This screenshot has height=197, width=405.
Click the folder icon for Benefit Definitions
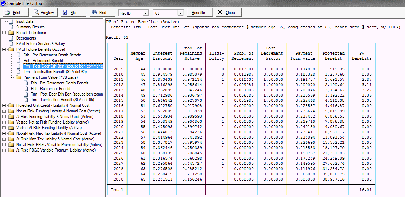click(x=11, y=33)
